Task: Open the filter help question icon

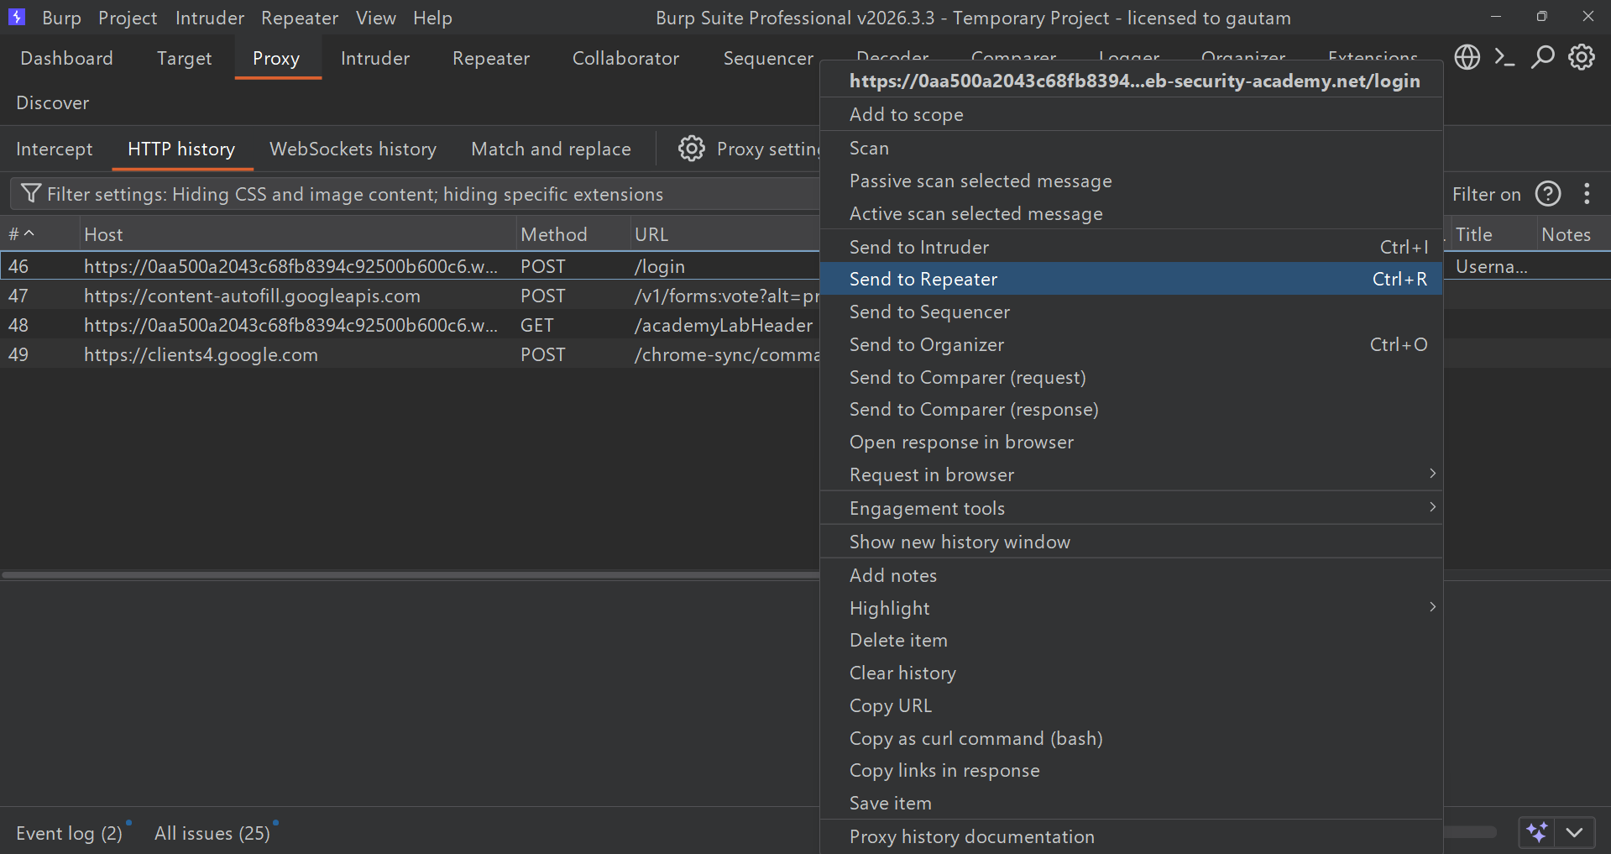Action: 1548,194
